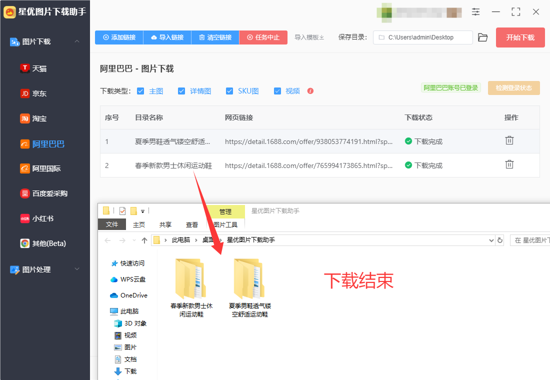This screenshot has width=550, height=380.
Task: Click the properties icon in Explorer quick toolbar
Action: 122,211
